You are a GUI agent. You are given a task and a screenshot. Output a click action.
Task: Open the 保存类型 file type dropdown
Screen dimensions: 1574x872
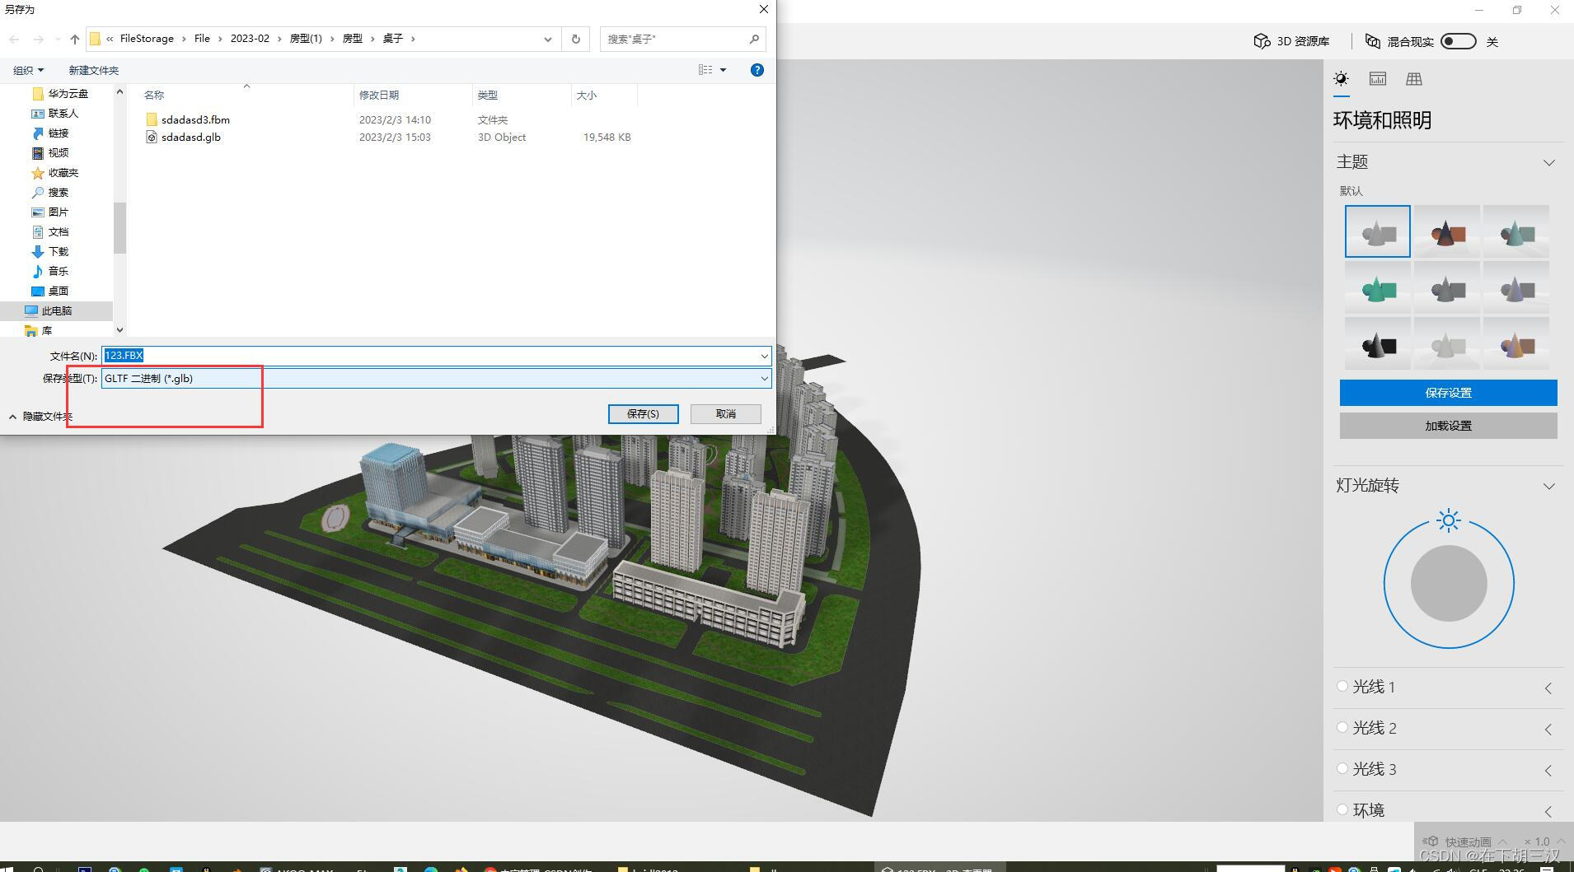[x=436, y=379]
